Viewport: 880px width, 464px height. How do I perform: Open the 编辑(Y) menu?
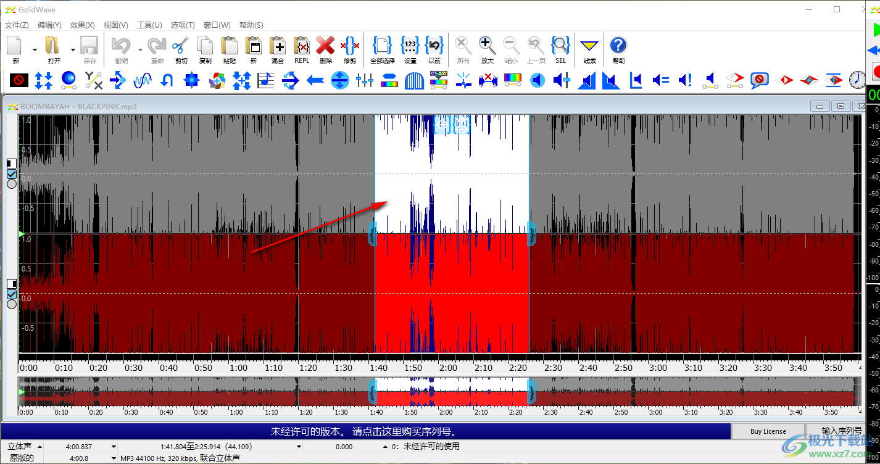tap(49, 25)
